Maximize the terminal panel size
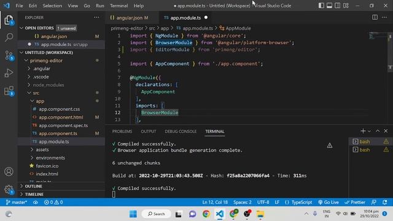393x221 pixels. click(x=378, y=131)
